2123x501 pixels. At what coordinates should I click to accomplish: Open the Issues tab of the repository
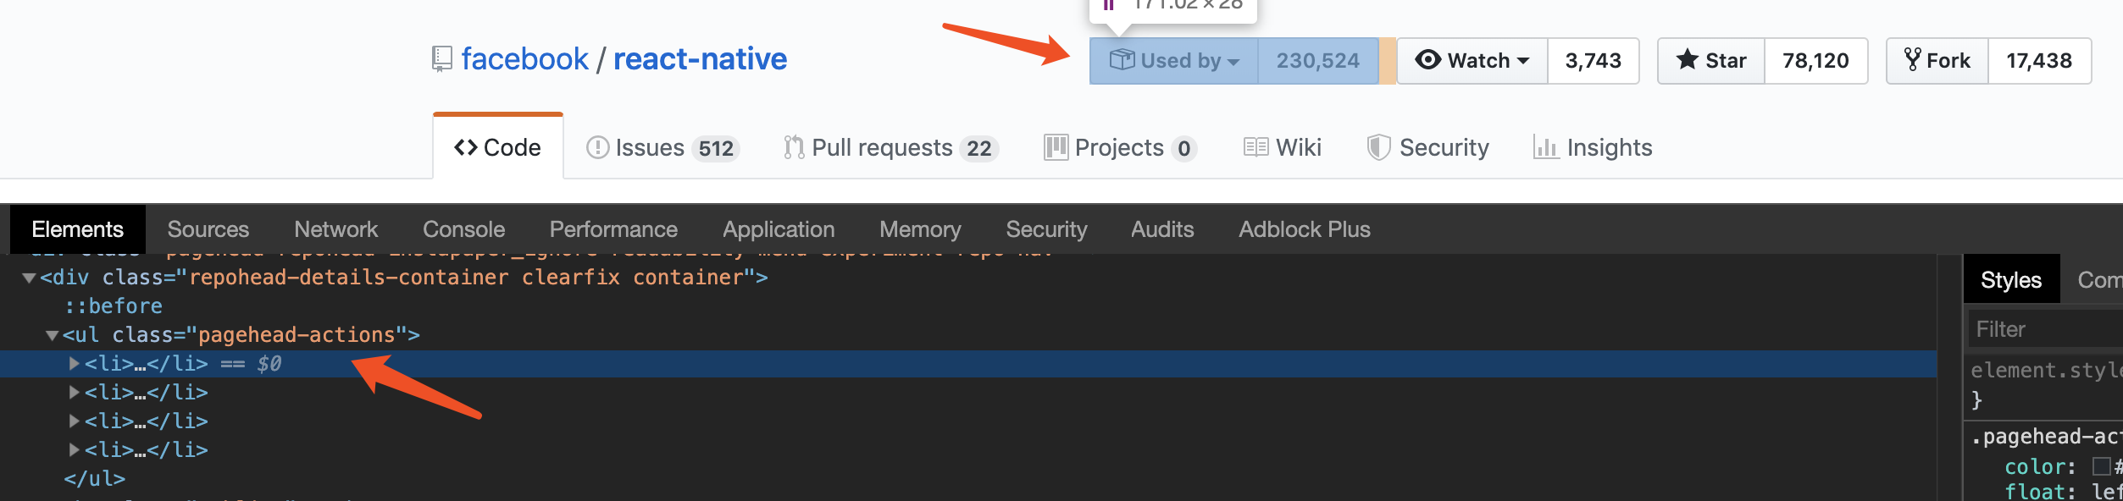pyautogui.click(x=662, y=147)
